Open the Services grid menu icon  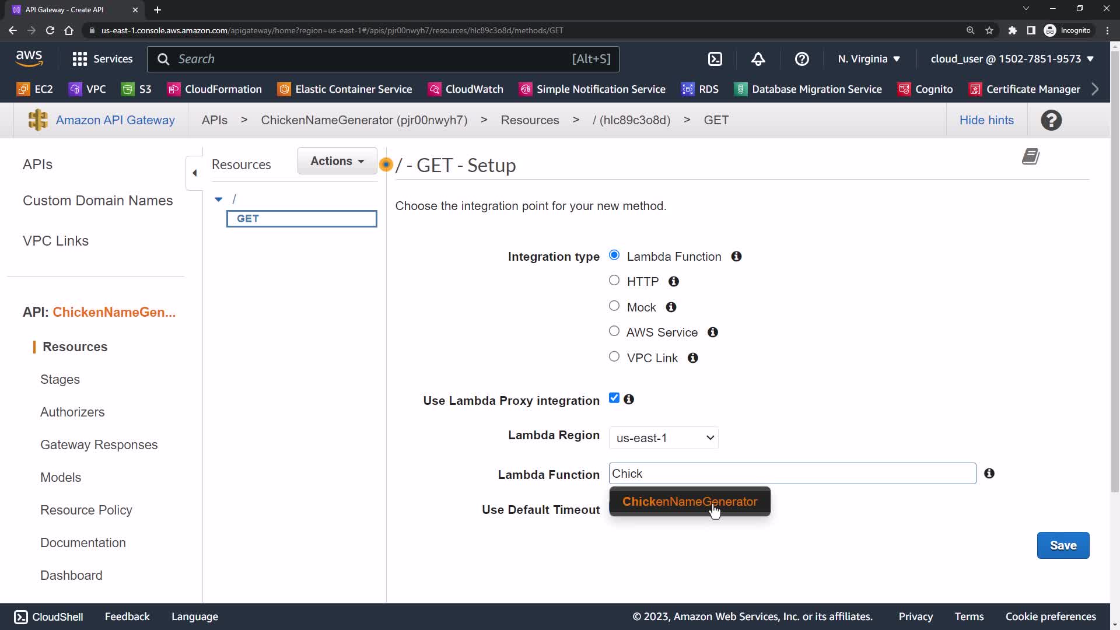click(79, 59)
